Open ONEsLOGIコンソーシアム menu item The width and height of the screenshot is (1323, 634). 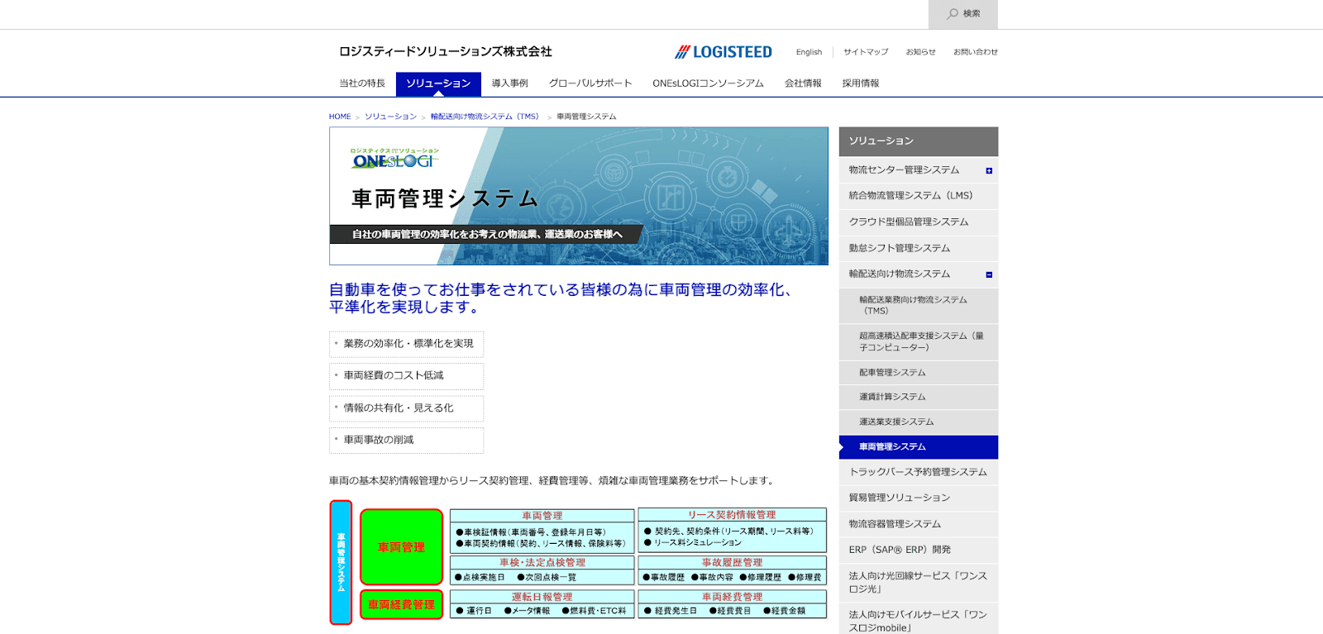click(x=708, y=83)
